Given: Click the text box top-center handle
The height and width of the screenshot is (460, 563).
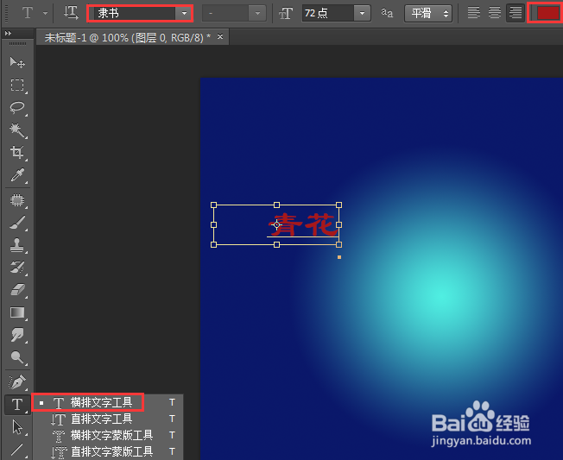Looking at the screenshot, I should (x=276, y=205).
